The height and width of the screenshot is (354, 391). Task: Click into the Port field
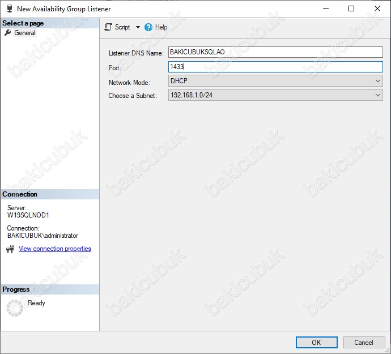tap(275, 67)
